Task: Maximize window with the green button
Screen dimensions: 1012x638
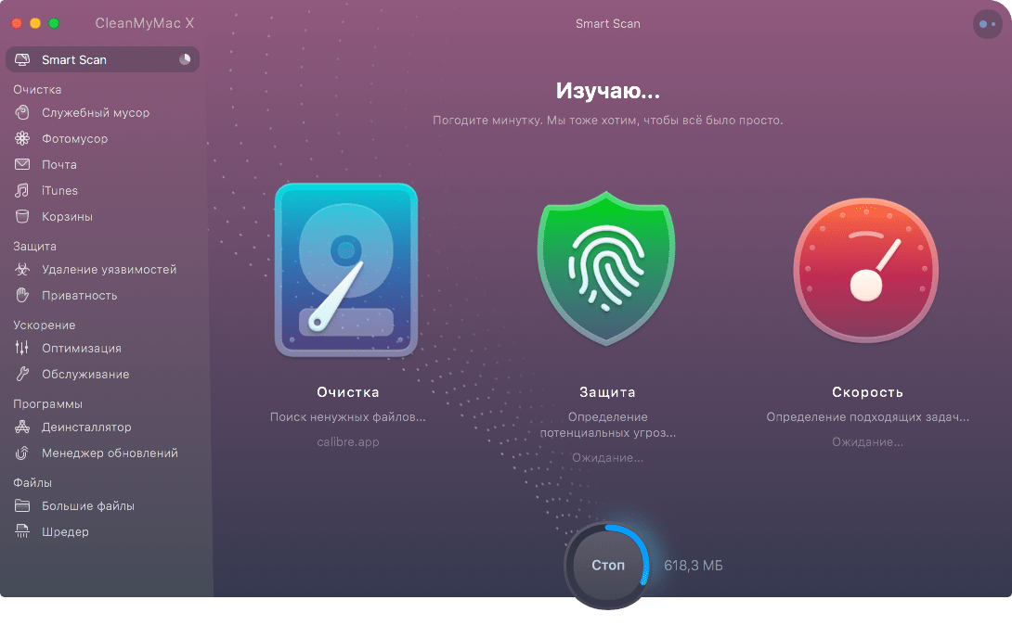Action: (54, 23)
